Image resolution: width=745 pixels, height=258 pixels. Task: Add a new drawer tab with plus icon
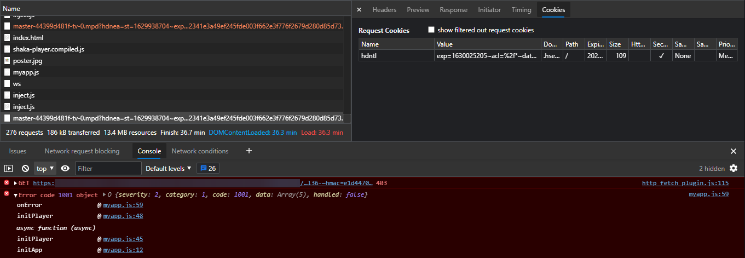click(249, 151)
